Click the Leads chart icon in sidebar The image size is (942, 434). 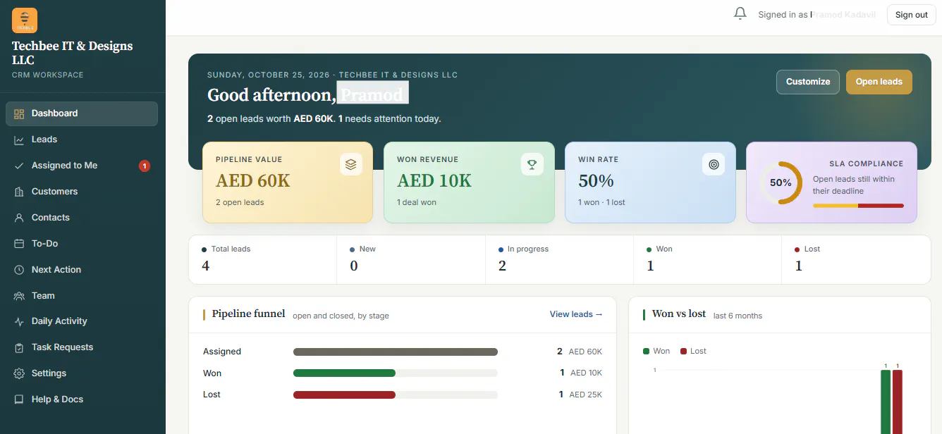click(19, 139)
